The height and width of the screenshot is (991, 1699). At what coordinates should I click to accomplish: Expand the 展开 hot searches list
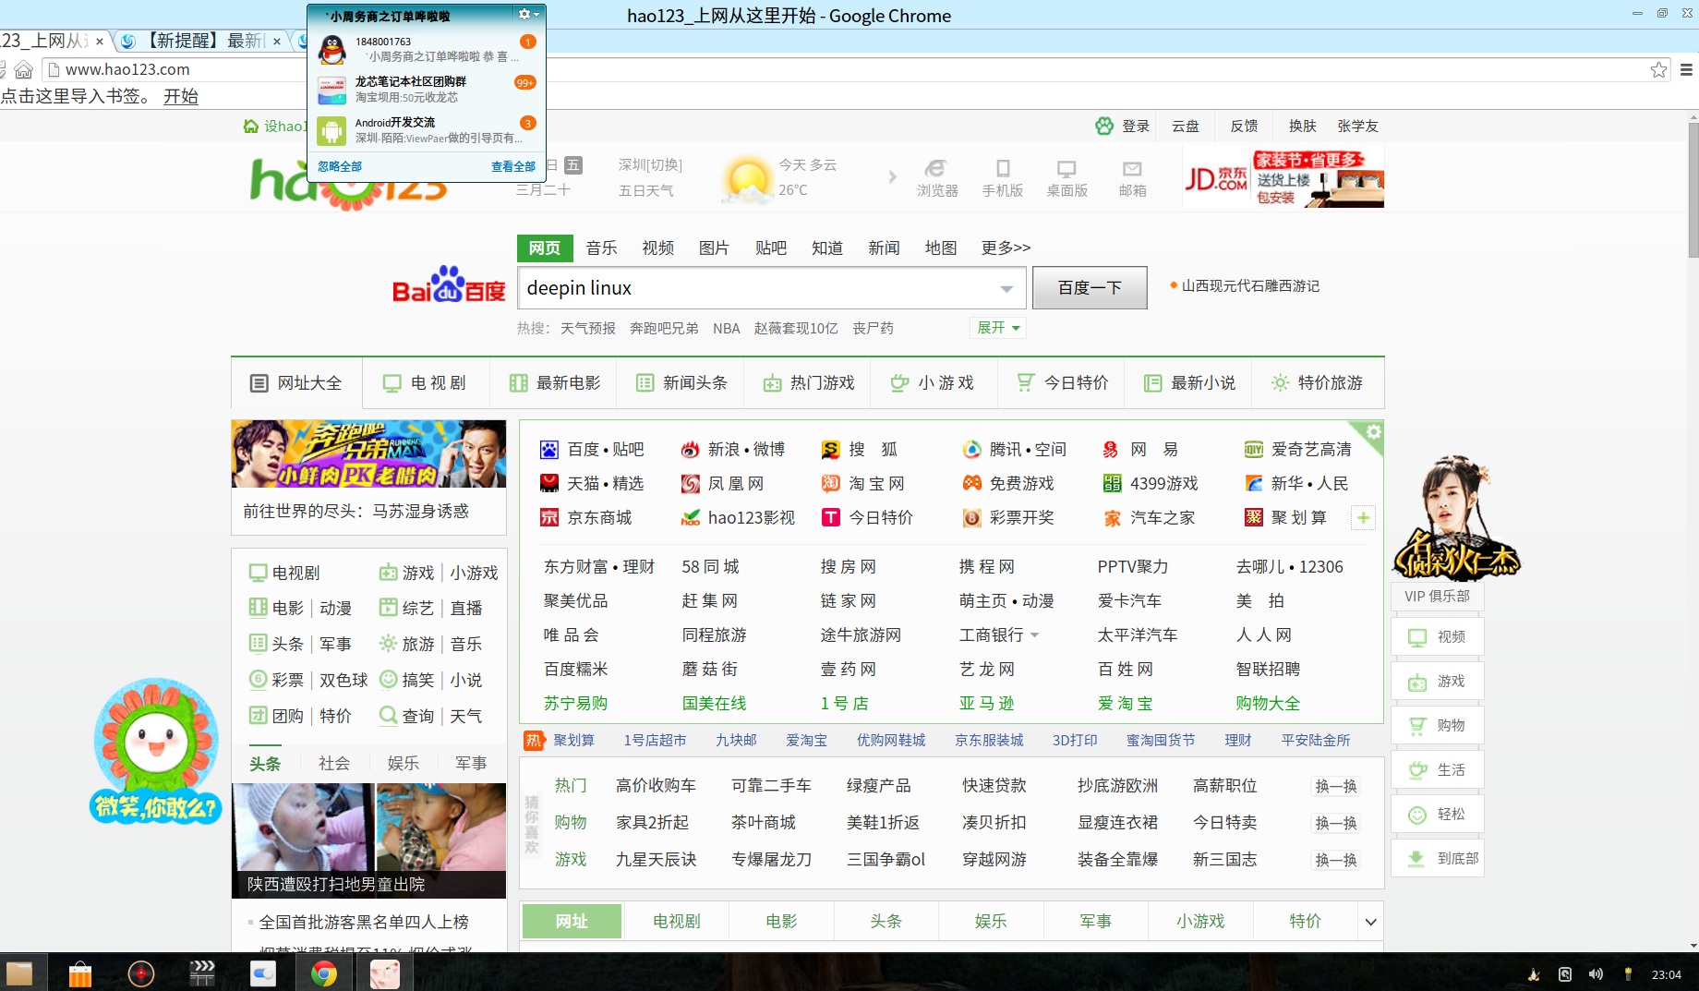(x=998, y=328)
